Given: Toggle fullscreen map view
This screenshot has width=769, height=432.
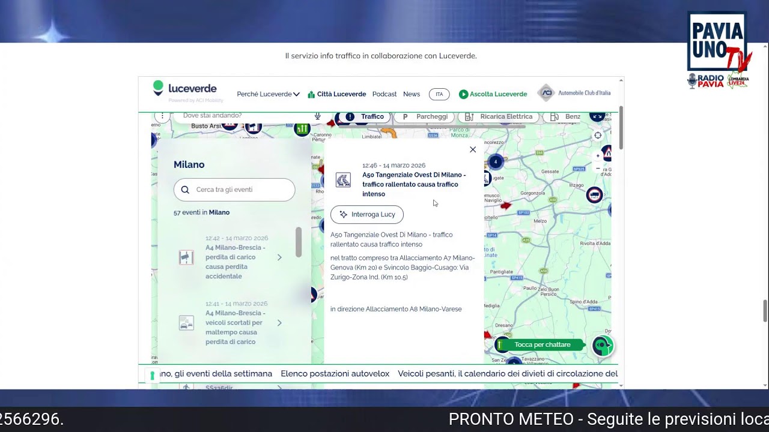Looking at the screenshot, I should click(x=597, y=116).
